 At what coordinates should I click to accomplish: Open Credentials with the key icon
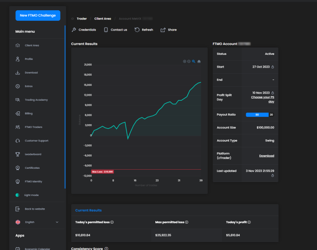click(74, 30)
